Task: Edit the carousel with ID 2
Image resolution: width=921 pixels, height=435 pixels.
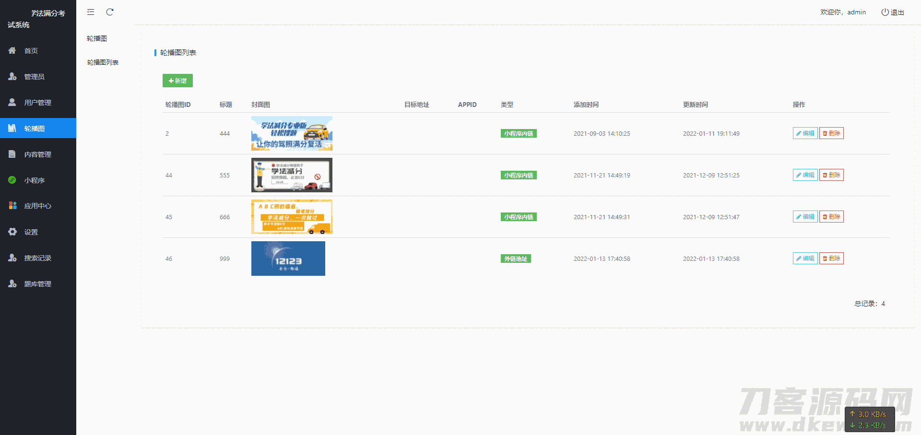Action: point(805,133)
